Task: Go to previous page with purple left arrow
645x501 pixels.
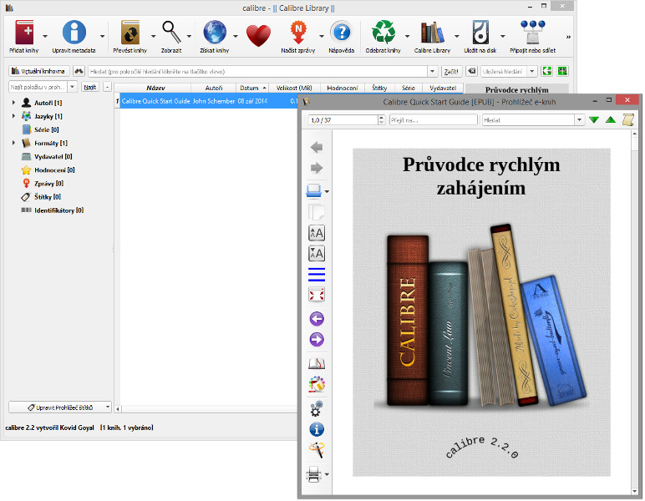Action: pyautogui.click(x=317, y=319)
